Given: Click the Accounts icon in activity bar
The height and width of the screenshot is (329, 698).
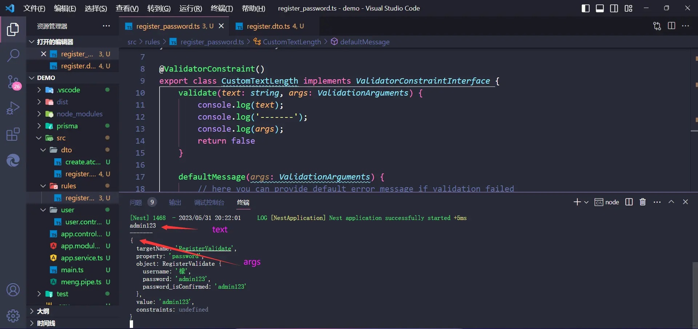Looking at the screenshot, I should (x=13, y=290).
